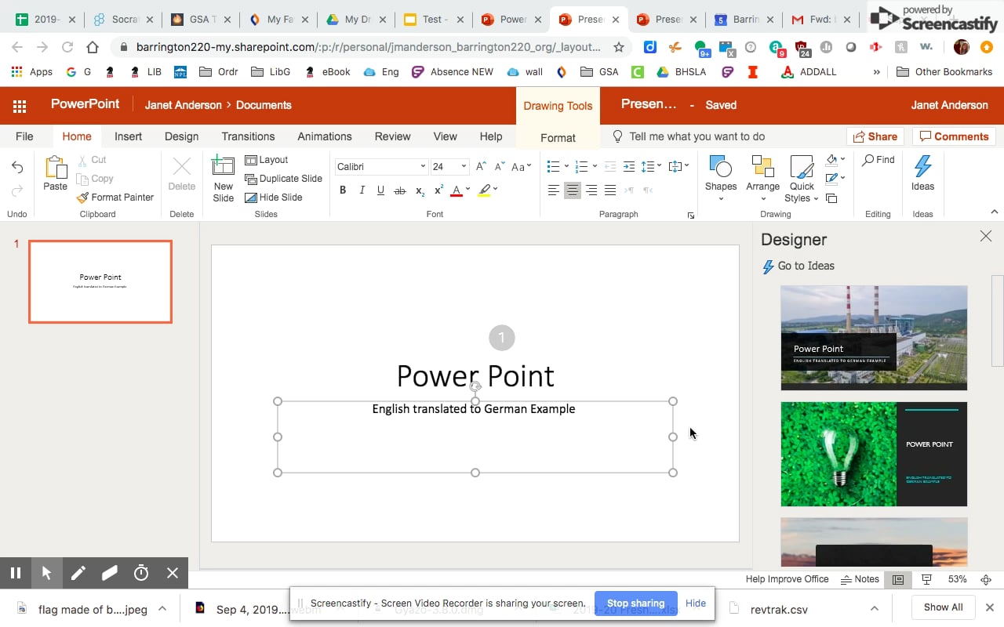Open the Change Case Aa dropdown
The image size is (1004, 627).
pyautogui.click(x=521, y=166)
